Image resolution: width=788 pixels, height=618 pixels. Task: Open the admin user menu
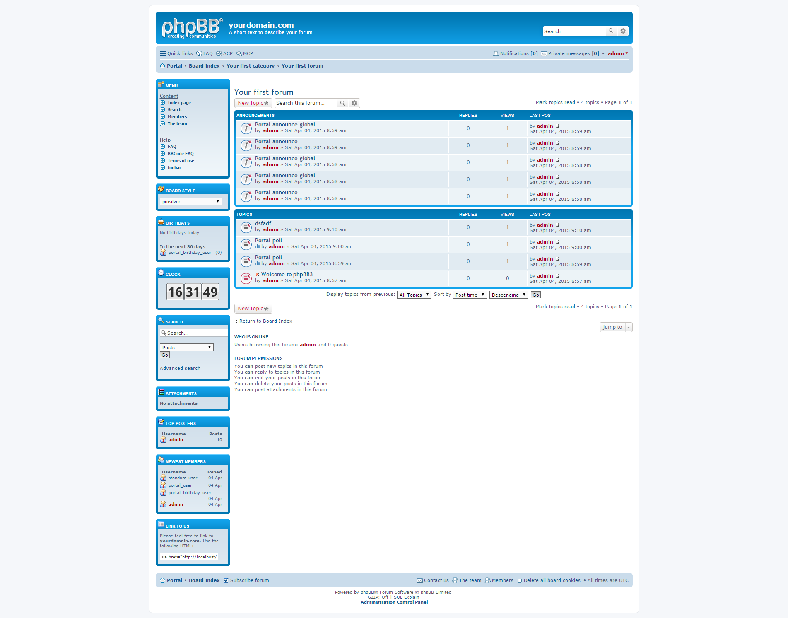(x=617, y=53)
